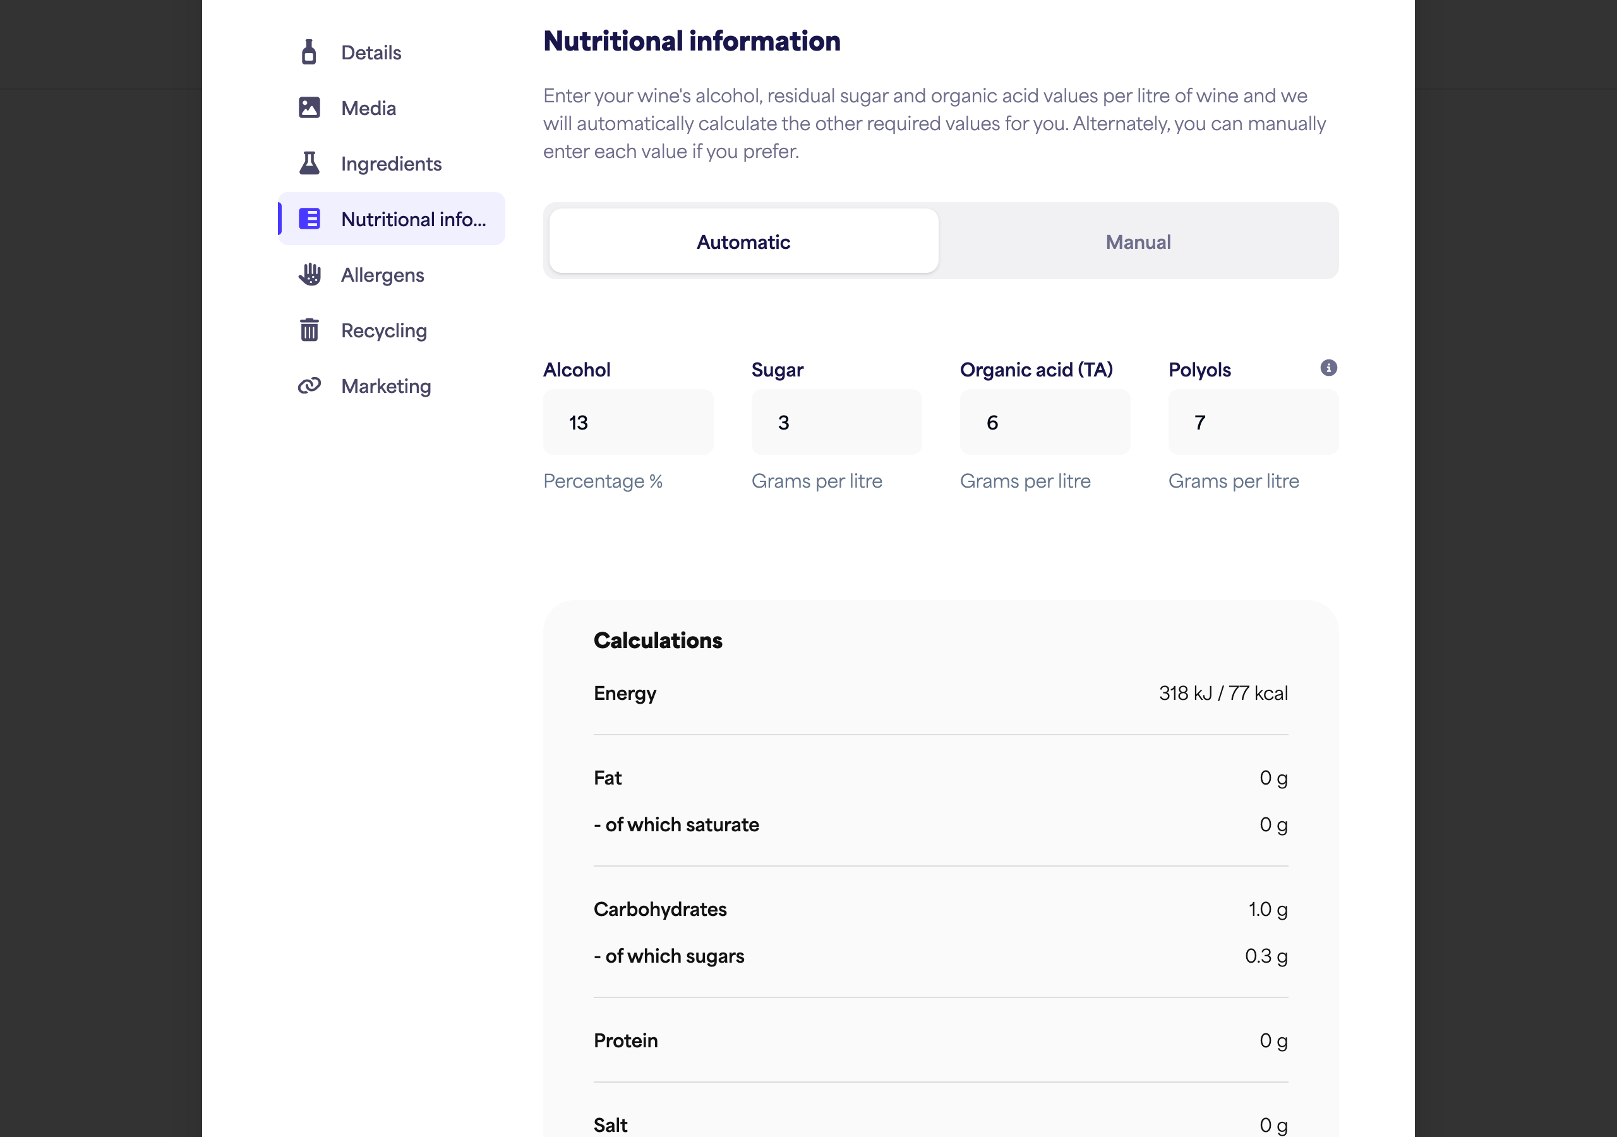Click the Marketing link chain icon

pyautogui.click(x=309, y=386)
